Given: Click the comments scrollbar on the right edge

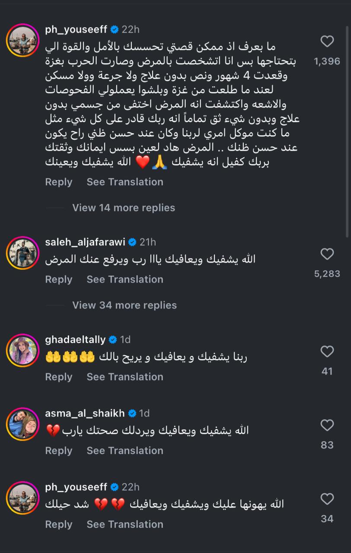Looking at the screenshot, I should (348, 130).
